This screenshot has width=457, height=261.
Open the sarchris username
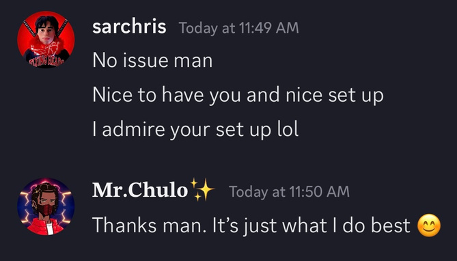[x=129, y=27]
